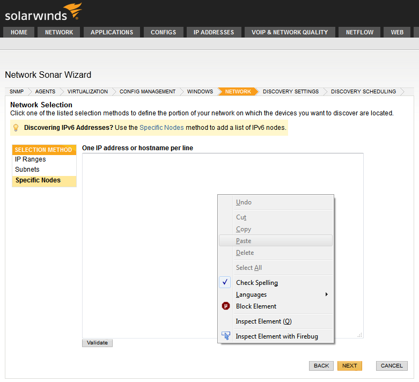Go to the SNMP wizard step

17,91
